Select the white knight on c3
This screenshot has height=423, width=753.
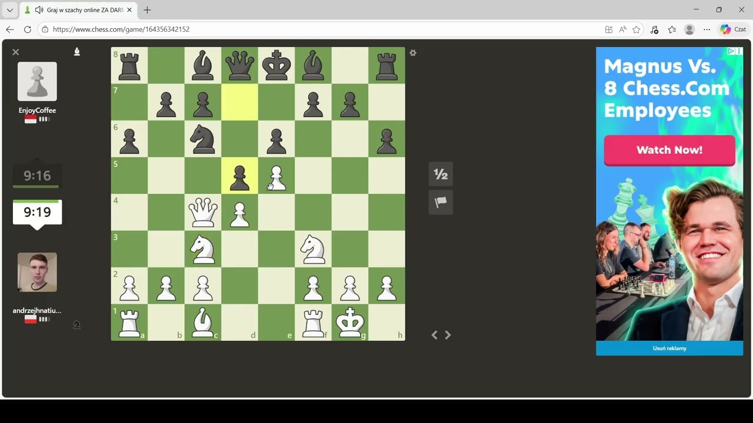tap(203, 249)
